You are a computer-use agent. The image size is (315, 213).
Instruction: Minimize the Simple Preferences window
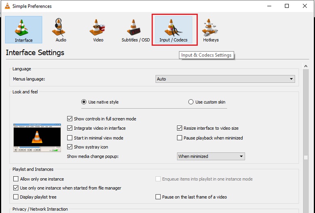point(269,6)
